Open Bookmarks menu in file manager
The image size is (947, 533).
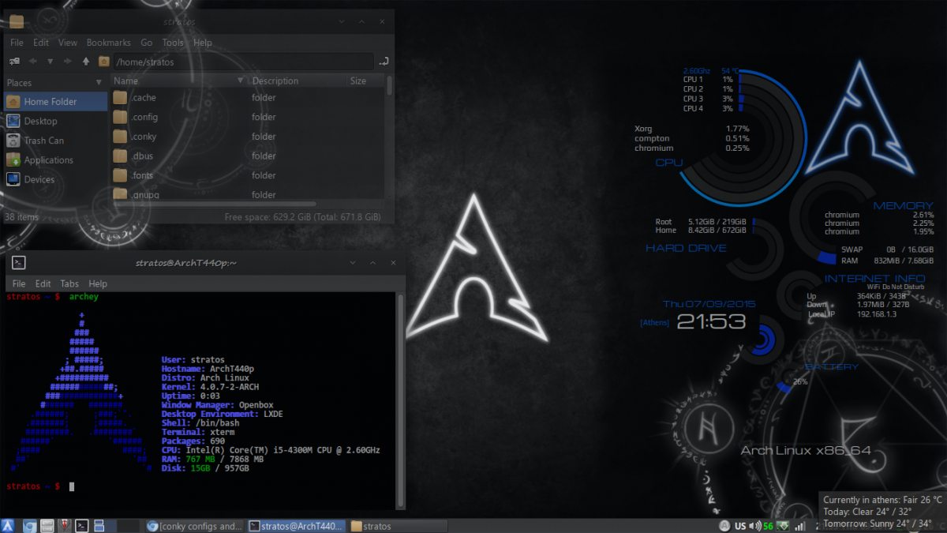point(109,43)
